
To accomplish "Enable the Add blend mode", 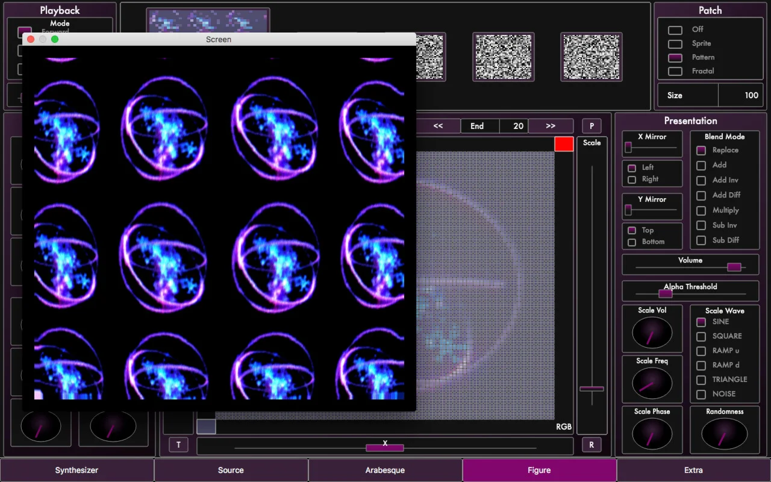I will (701, 165).
